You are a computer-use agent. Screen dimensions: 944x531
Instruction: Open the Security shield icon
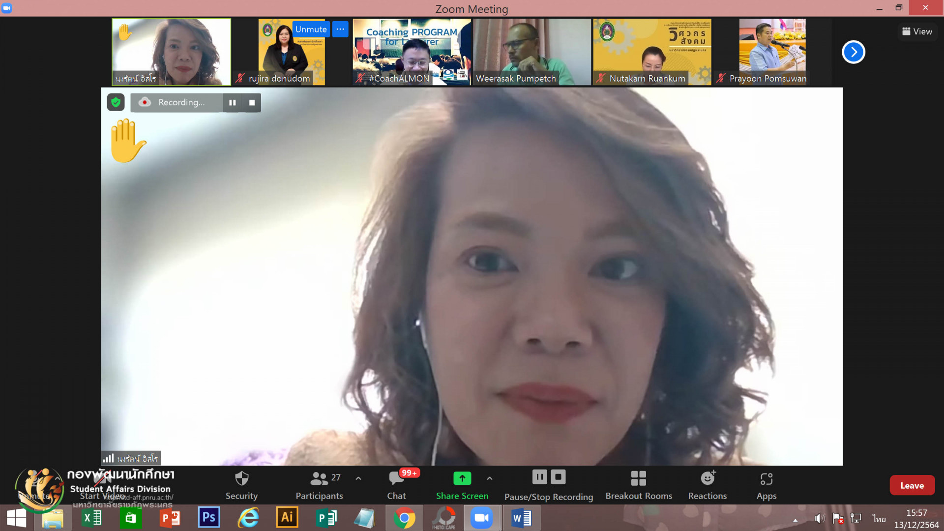tap(241, 478)
